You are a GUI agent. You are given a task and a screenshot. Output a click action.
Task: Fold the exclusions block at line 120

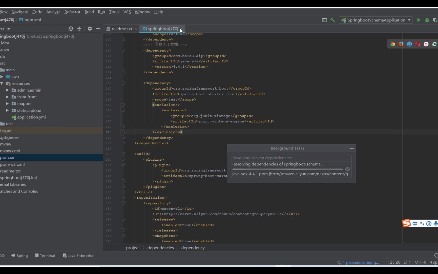(123, 105)
